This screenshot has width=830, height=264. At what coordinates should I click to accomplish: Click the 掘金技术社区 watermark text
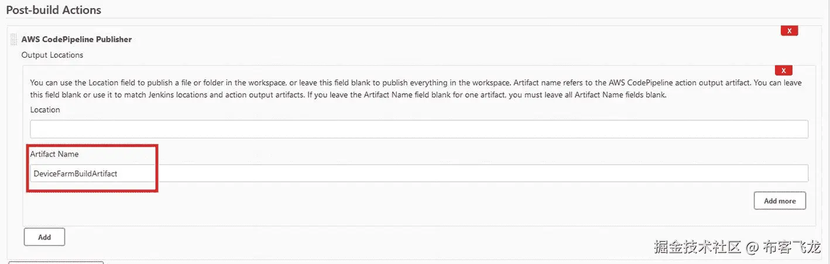coord(698,247)
